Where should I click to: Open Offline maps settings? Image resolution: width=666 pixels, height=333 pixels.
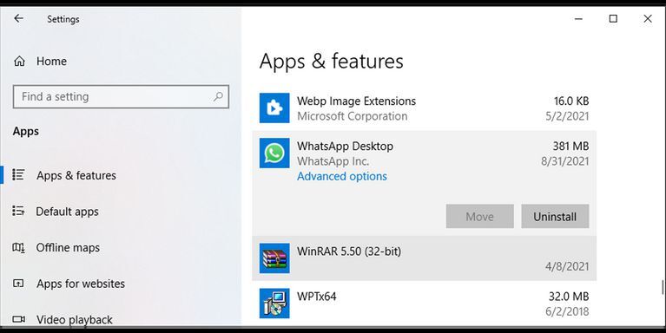point(68,247)
